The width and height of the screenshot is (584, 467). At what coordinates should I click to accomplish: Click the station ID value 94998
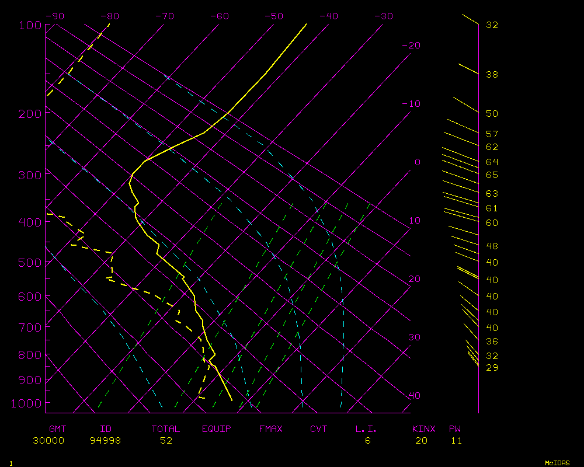105,441
